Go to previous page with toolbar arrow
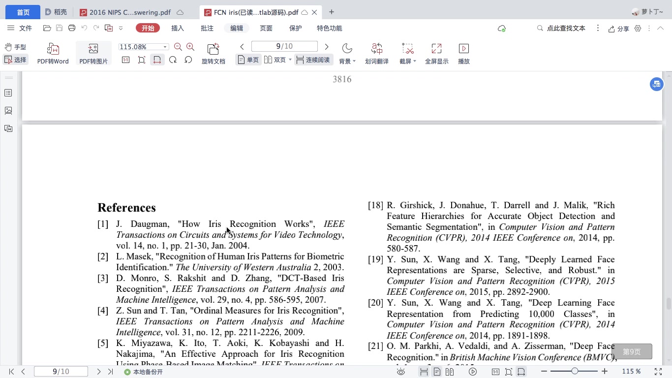672x378 pixels. [242, 47]
